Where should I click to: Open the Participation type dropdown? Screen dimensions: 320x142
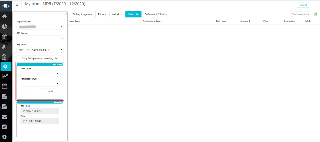(x=40, y=84)
